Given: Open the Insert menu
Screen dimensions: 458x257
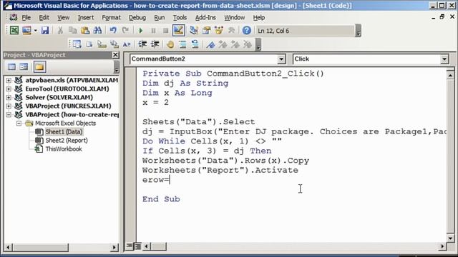Looking at the screenshot, I should (86, 18).
